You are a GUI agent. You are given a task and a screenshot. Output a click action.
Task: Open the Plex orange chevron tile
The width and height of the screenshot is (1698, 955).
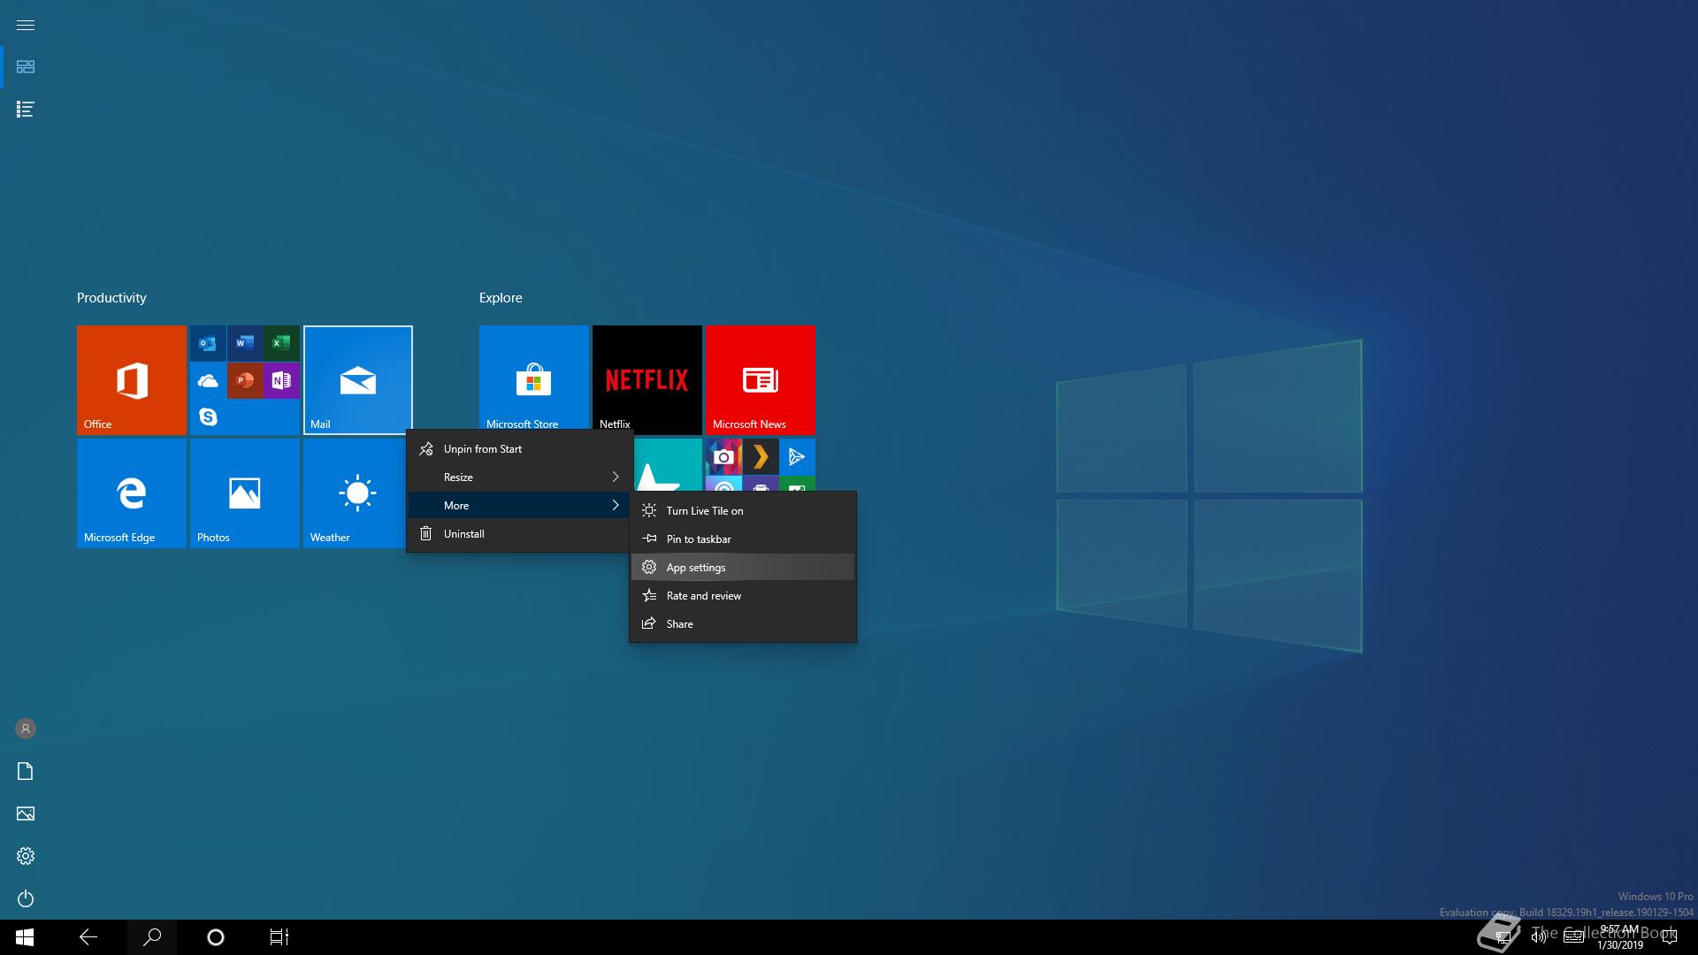pos(761,456)
